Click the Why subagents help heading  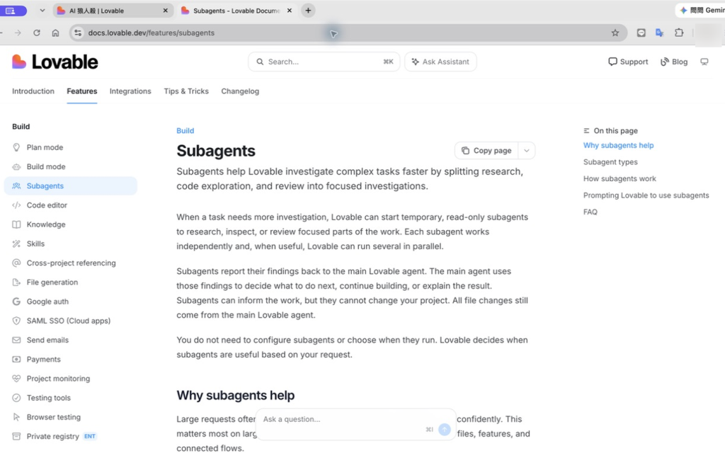[235, 396]
